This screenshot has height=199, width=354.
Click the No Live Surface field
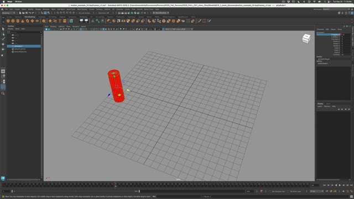pyautogui.click(x=85, y=13)
